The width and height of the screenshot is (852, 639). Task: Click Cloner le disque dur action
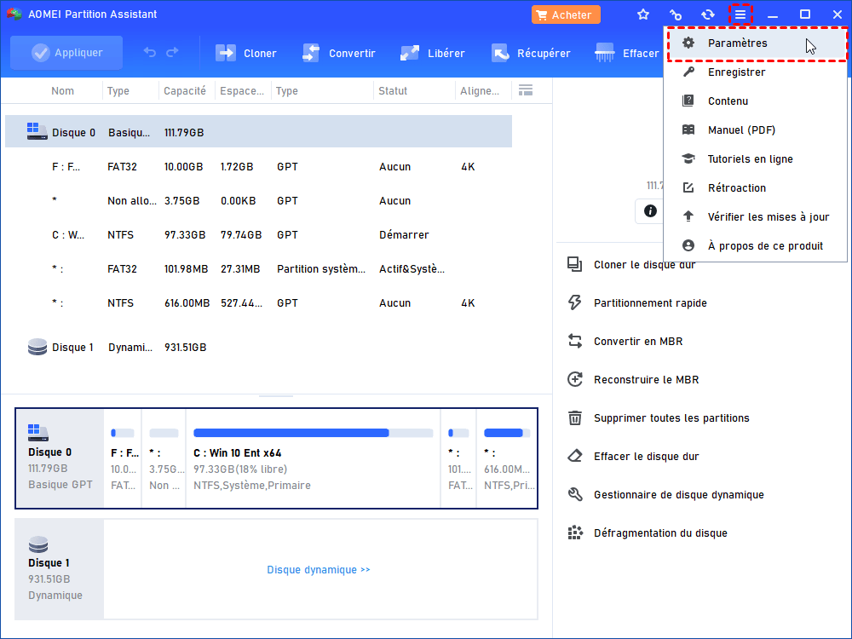coord(632,265)
